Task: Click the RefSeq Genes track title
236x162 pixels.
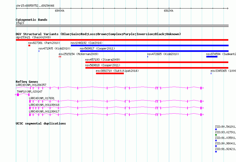Action: (x=27, y=82)
